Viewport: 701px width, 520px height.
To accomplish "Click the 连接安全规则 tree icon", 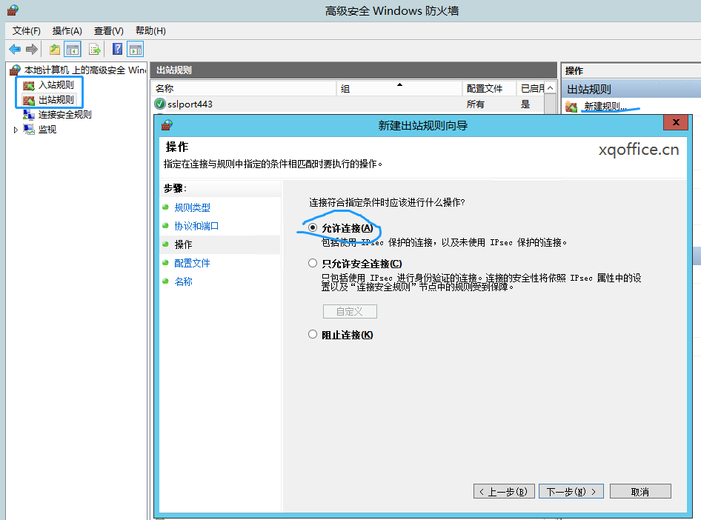I will 29,115.
